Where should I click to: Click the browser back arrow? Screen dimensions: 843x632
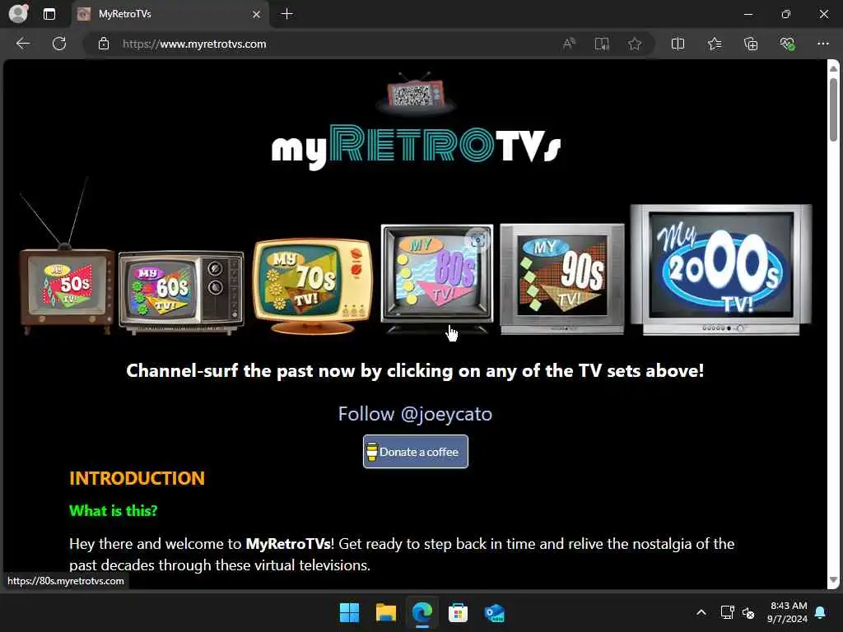pos(22,44)
